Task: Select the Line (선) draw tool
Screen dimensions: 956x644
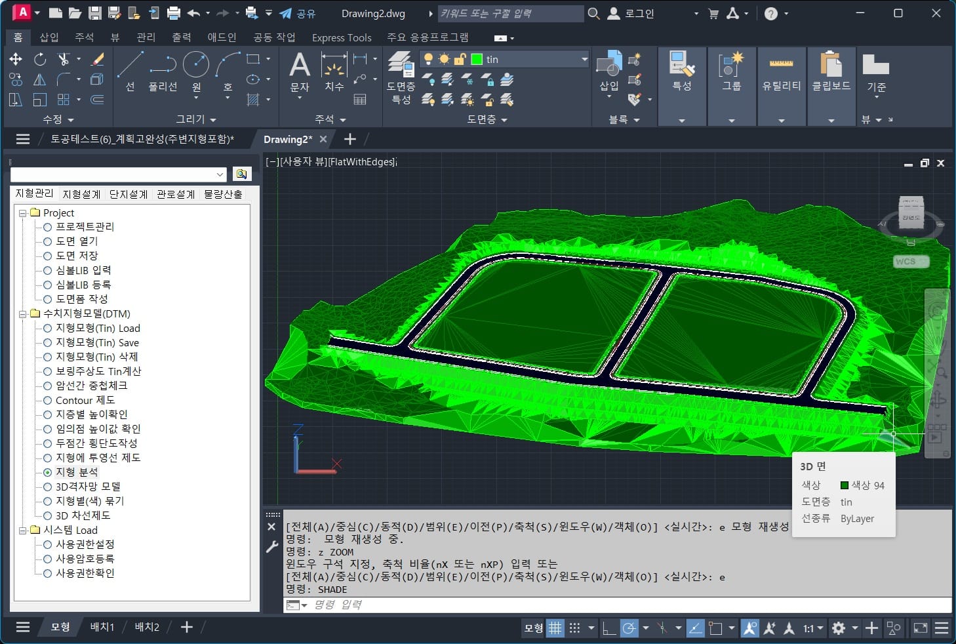Action: pyautogui.click(x=130, y=72)
